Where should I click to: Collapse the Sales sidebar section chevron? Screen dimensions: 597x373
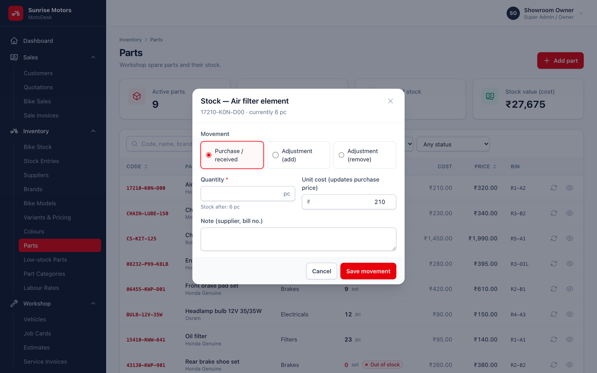[93, 57]
